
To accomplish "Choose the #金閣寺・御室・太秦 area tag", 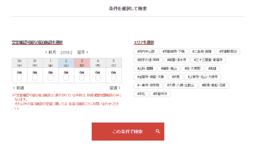I will pyautogui.click(x=150, y=77).
